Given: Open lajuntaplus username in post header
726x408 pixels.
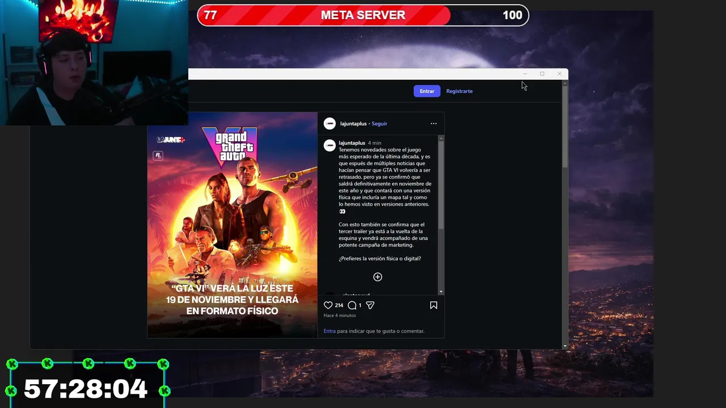Looking at the screenshot, I should pyautogui.click(x=353, y=124).
